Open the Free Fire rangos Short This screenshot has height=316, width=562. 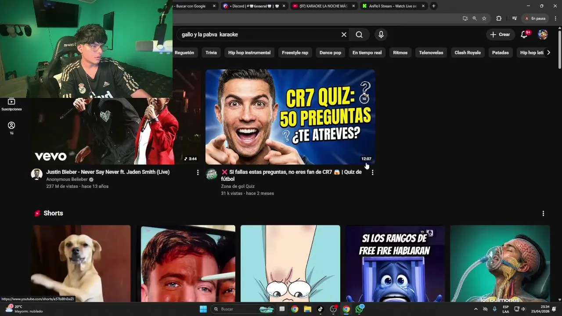pos(395,264)
